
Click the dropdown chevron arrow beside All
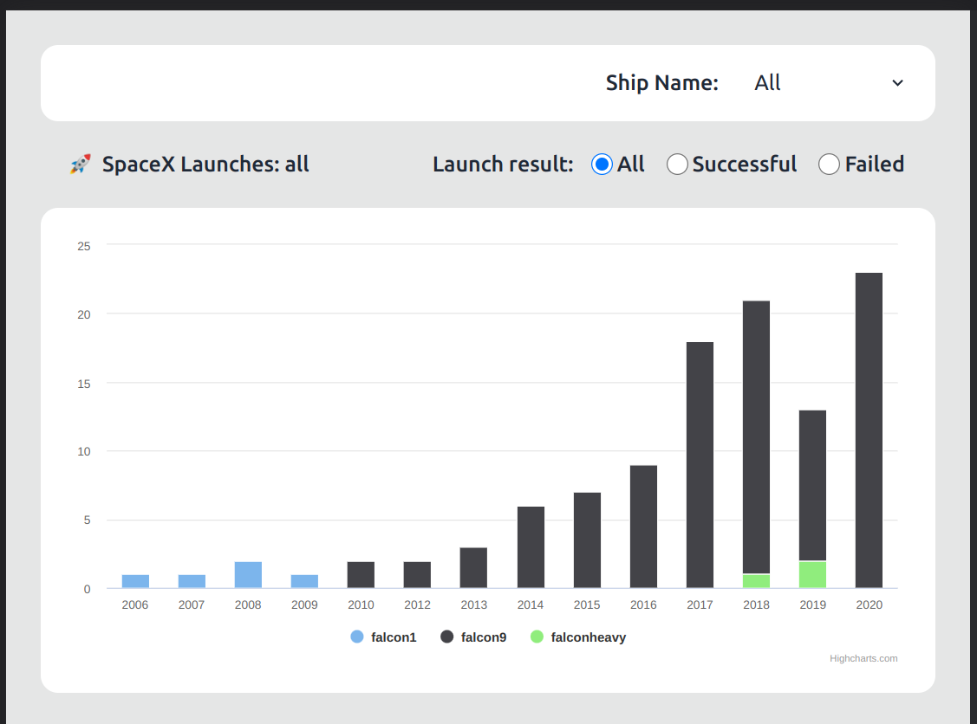(x=897, y=83)
